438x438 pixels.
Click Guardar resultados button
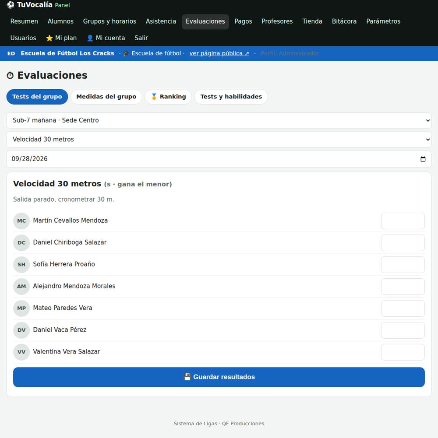click(x=219, y=377)
